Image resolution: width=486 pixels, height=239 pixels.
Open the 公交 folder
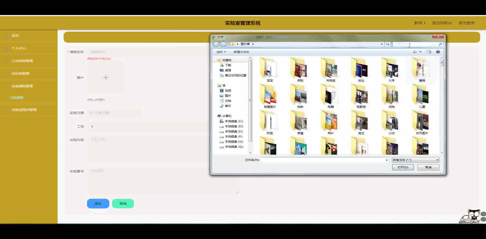click(391, 123)
